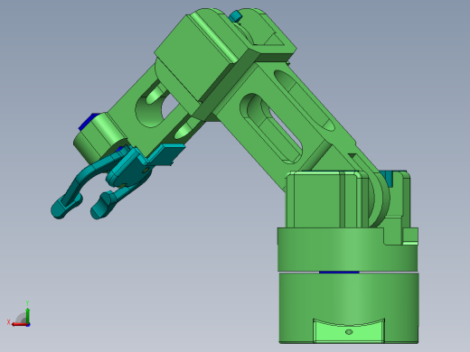Click the red X axis arrow

point(19,324)
